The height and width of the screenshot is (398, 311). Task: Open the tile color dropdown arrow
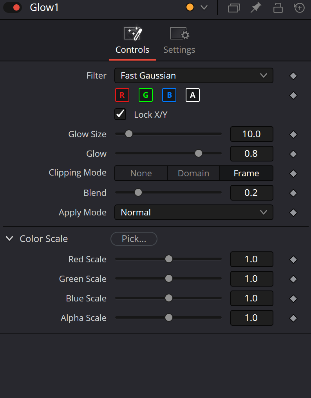coord(204,7)
